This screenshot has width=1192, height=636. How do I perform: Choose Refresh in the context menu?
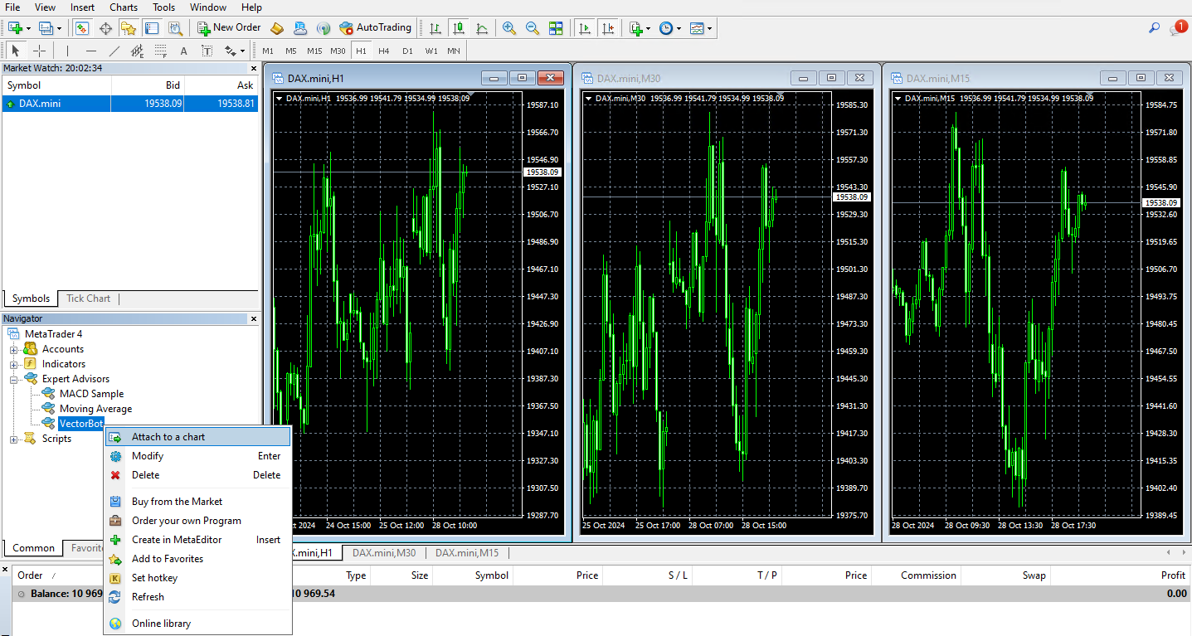[197, 597]
